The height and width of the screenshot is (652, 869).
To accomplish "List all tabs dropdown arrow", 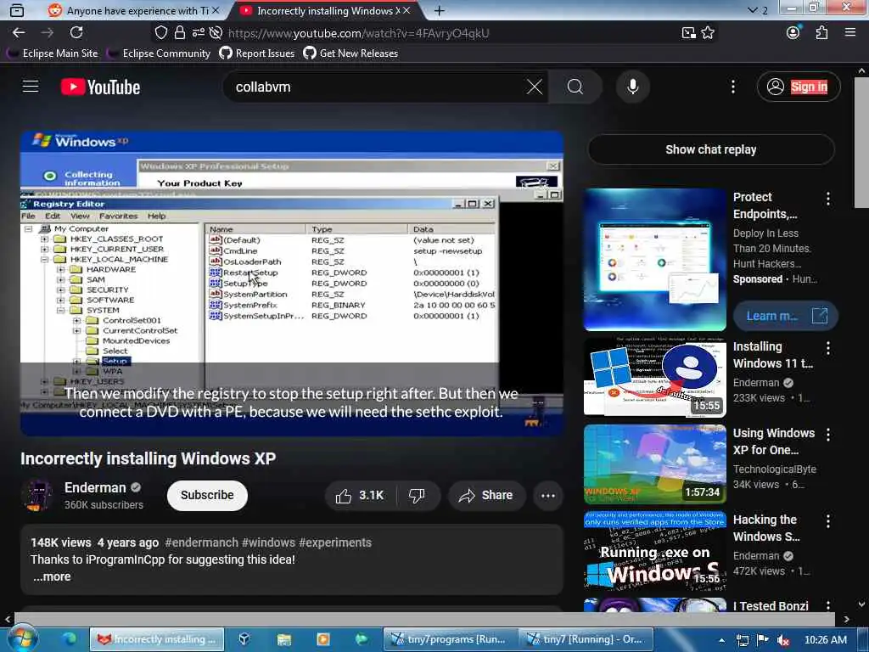I will click(x=752, y=10).
